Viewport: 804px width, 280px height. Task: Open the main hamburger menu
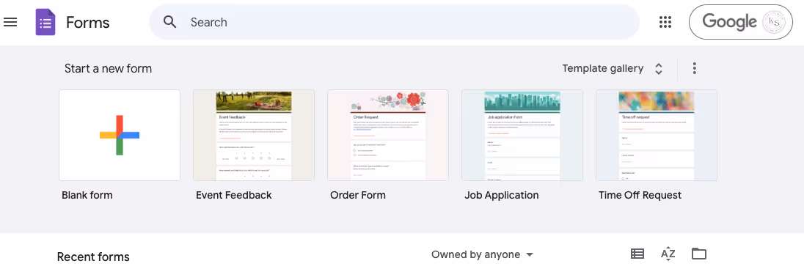coord(10,22)
